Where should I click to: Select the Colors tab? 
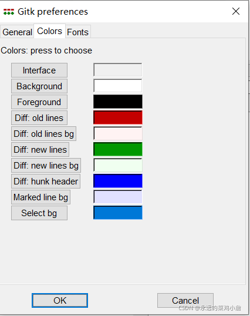[x=49, y=31]
